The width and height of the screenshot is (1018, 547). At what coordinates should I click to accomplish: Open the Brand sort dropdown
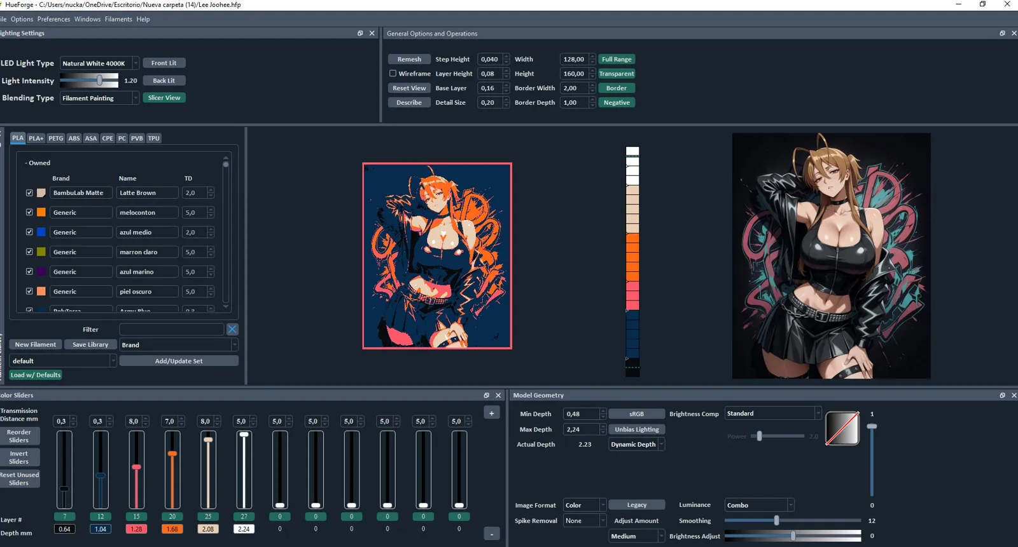179,345
